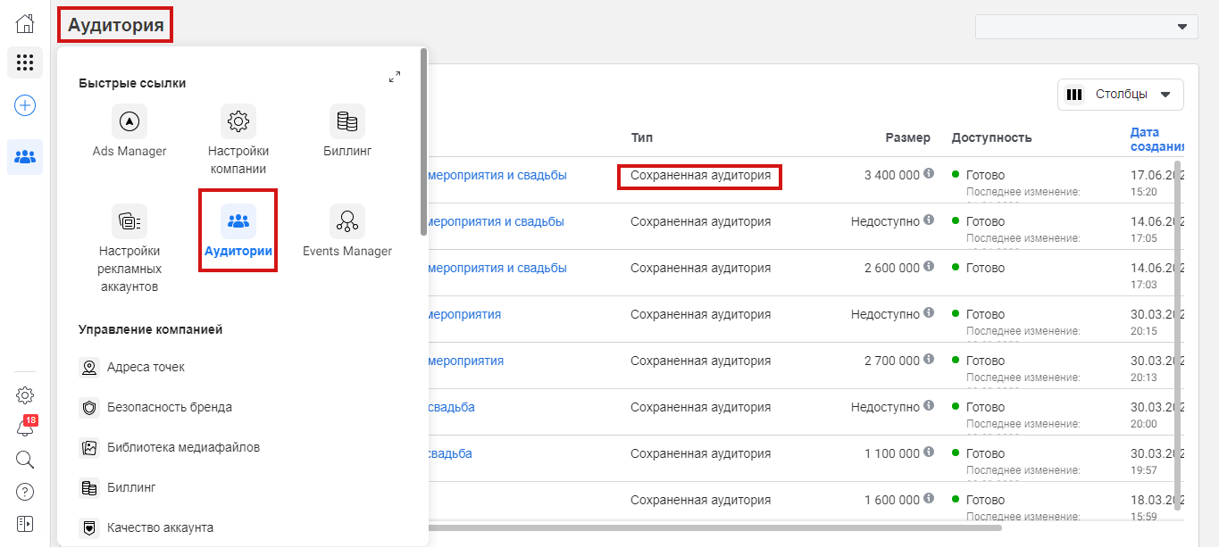The image size is (1219, 548).
Task: Sort by Дата создания column header
Action: click(1156, 139)
